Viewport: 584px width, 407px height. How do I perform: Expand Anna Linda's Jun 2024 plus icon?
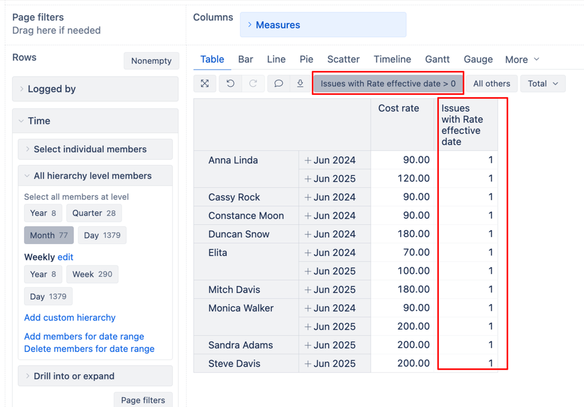308,160
